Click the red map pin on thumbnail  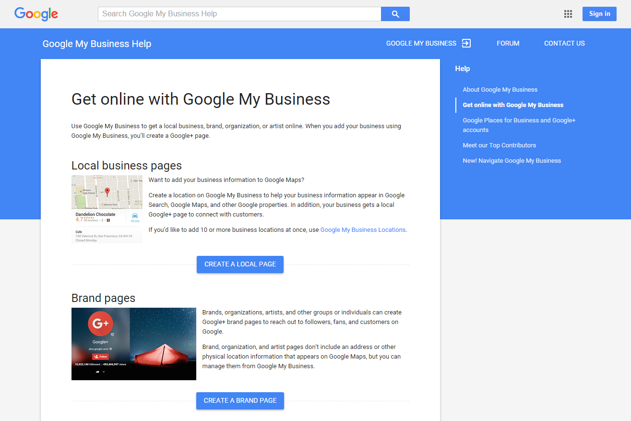[x=107, y=192]
